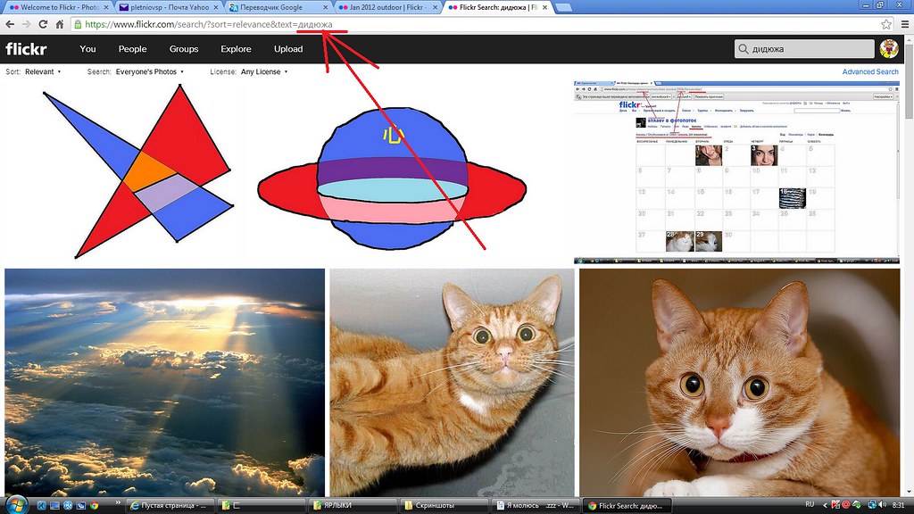Viewport: 914px width, 514px height.
Task: Go to the browser home page icon
Action: [59, 25]
